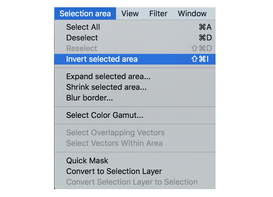Click the greyed-out Reselect entry
This screenshot has height=197, width=273.
pyautogui.click(x=82, y=49)
